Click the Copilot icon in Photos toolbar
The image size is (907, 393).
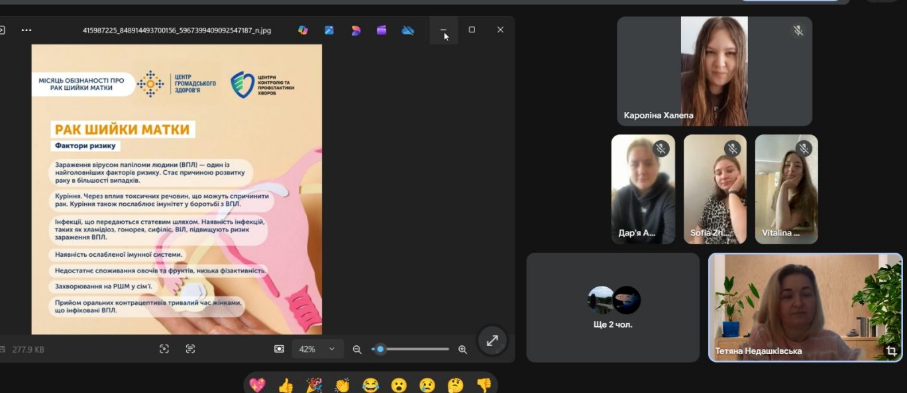click(303, 30)
